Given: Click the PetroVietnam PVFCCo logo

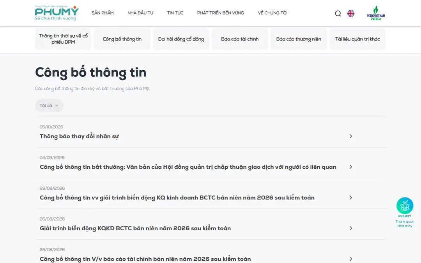Looking at the screenshot, I should point(376,13).
